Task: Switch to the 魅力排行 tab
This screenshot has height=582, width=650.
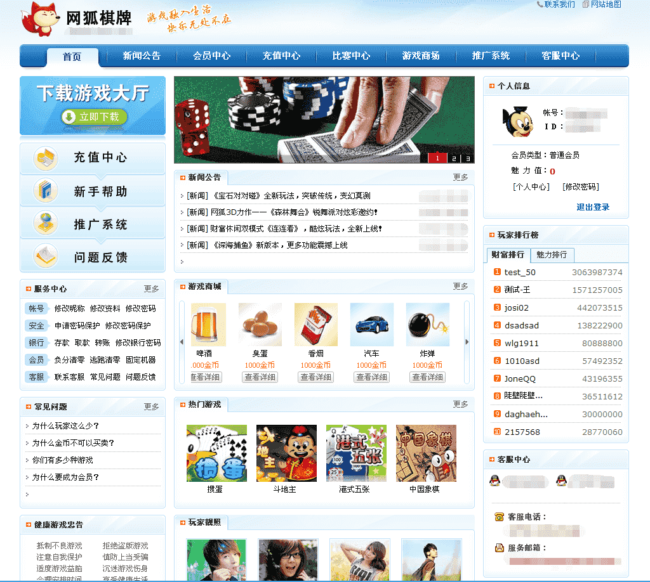Action: tap(552, 255)
